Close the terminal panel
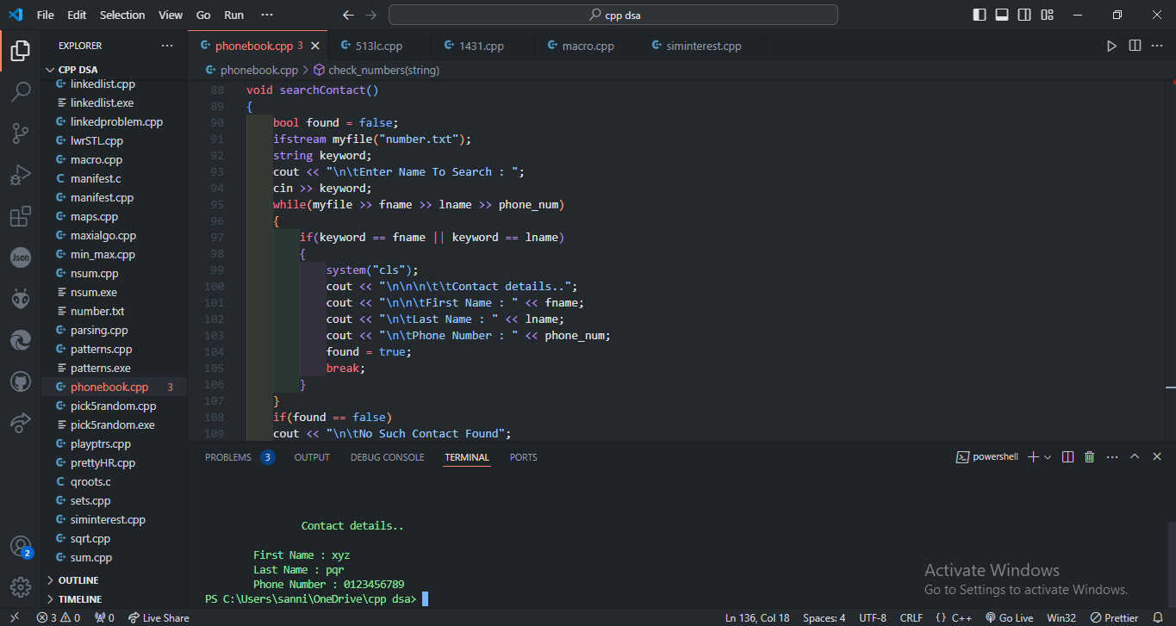The image size is (1176, 626). (x=1157, y=457)
